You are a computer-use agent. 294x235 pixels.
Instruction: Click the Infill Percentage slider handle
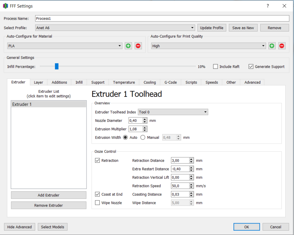click(x=57, y=66)
